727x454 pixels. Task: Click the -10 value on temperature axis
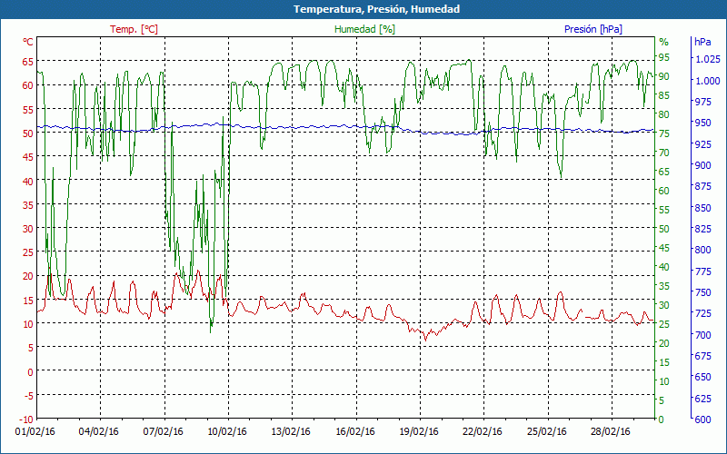26,419
